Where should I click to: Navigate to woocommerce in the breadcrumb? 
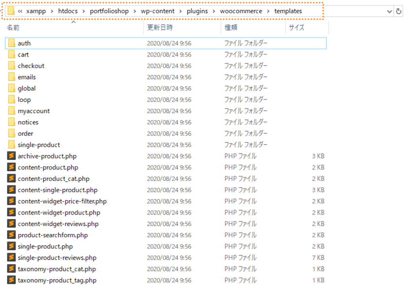[x=241, y=11]
